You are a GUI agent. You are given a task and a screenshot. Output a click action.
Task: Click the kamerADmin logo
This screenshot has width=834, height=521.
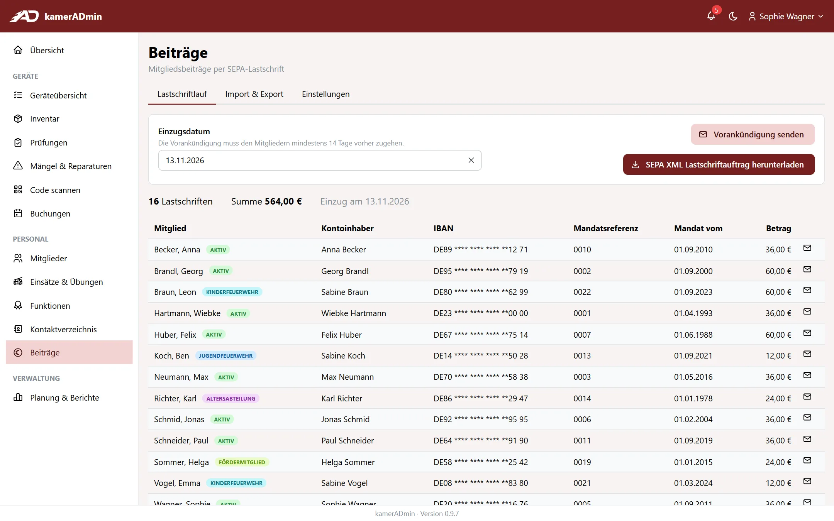pos(56,16)
